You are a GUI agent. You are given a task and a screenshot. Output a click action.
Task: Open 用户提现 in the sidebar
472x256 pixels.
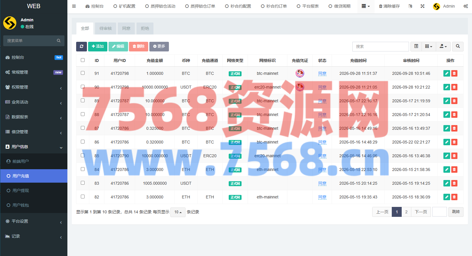[x=34, y=191]
